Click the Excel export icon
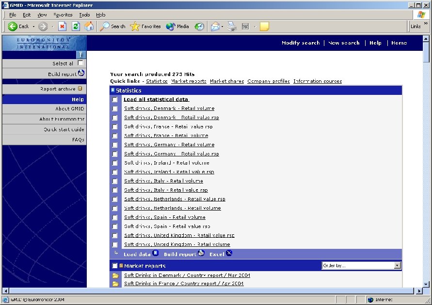 click(229, 253)
